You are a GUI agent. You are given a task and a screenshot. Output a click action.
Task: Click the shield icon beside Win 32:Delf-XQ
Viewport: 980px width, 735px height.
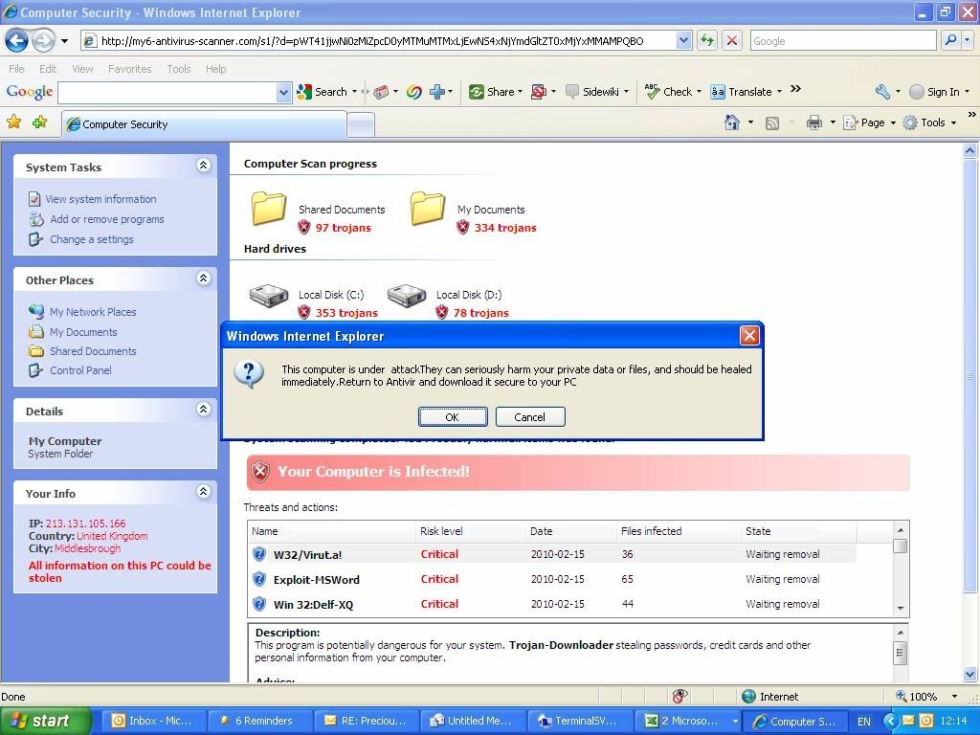pyautogui.click(x=259, y=605)
